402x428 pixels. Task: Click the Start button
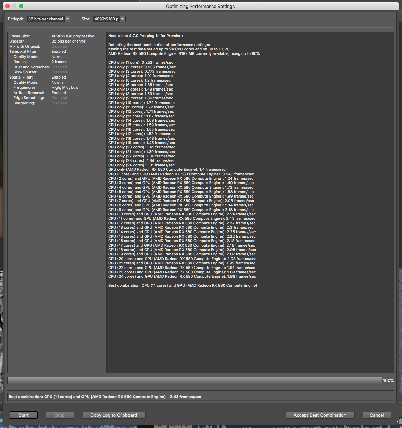pyautogui.click(x=24, y=415)
